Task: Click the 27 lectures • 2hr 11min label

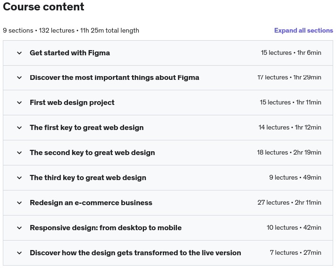Action: 289,202
